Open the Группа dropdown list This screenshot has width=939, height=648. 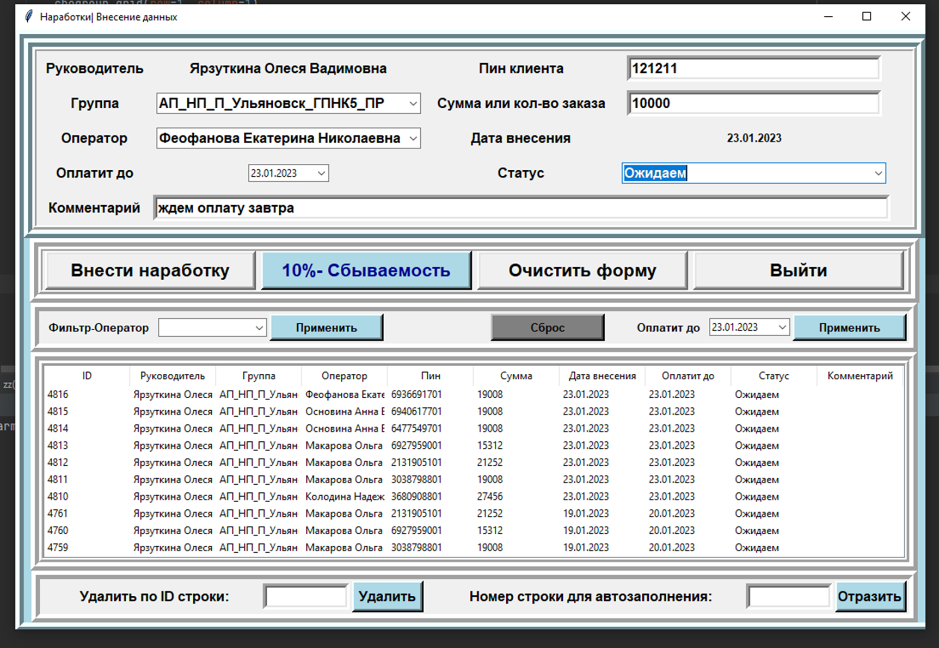coord(414,103)
